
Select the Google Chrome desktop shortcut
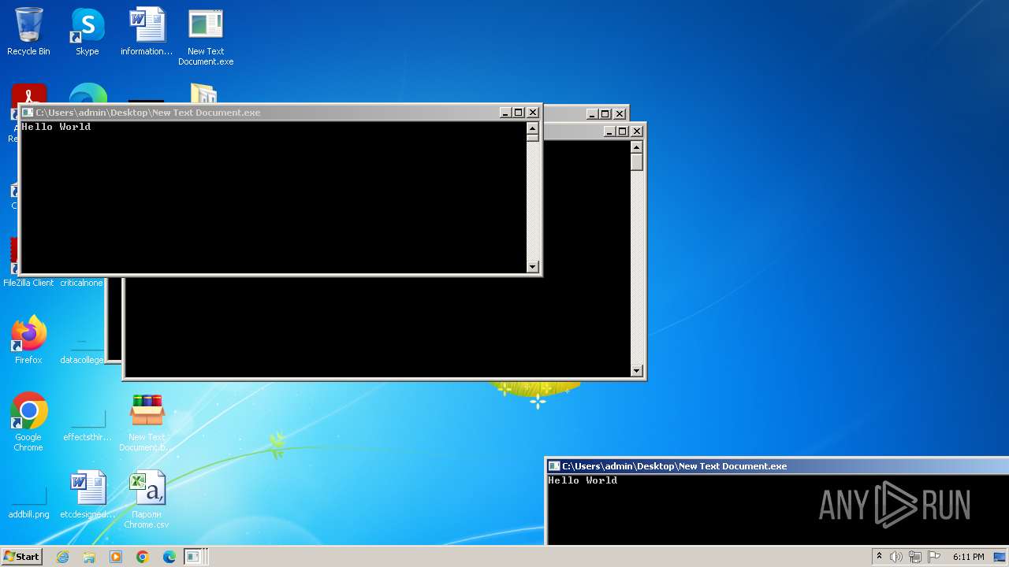28,422
